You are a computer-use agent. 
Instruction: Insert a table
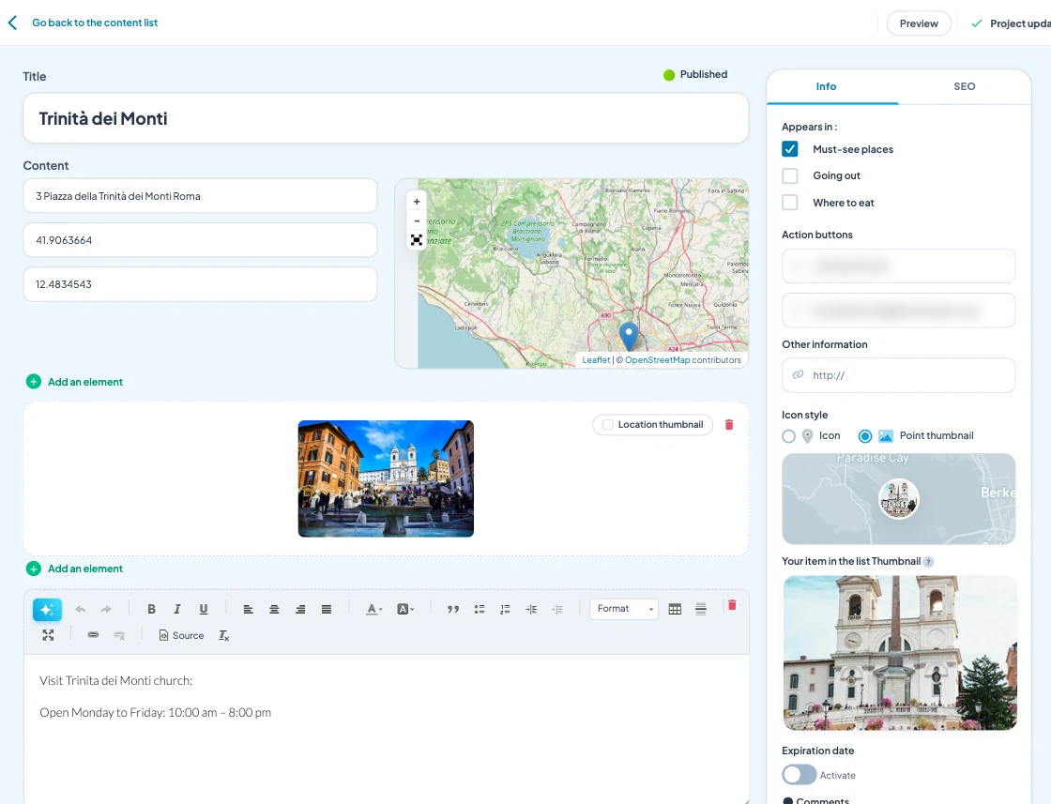point(675,609)
